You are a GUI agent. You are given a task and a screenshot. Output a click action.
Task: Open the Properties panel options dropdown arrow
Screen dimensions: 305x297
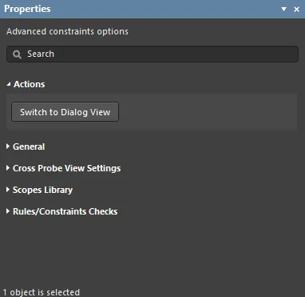(284, 10)
